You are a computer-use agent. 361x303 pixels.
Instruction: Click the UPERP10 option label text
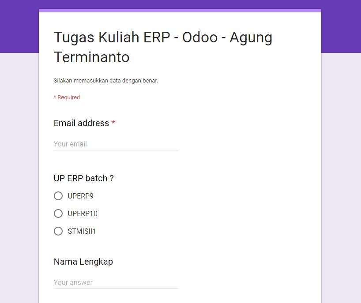pyautogui.click(x=83, y=214)
